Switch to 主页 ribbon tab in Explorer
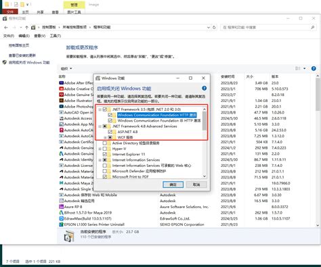This screenshot has height=267, width=321. (25, 12)
